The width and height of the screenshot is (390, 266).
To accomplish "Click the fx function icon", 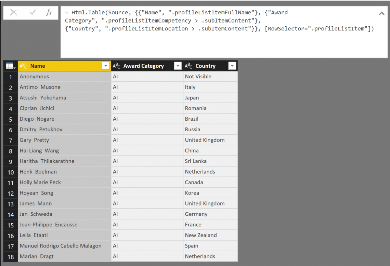I will (x=49, y=12).
